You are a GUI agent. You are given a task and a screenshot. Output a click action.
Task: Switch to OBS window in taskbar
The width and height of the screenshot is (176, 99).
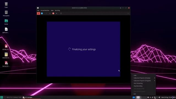coord(13,97)
